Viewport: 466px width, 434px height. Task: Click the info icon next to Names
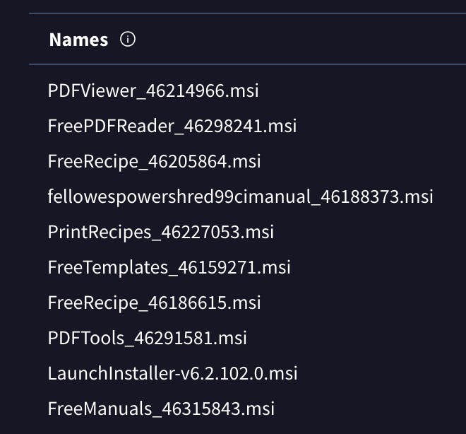click(128, 40)
